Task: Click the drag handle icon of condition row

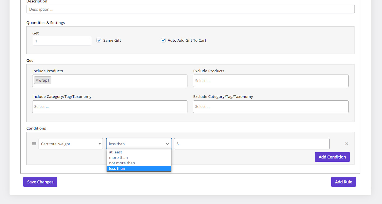Action: pyautogui.click(x=34, y=144)
